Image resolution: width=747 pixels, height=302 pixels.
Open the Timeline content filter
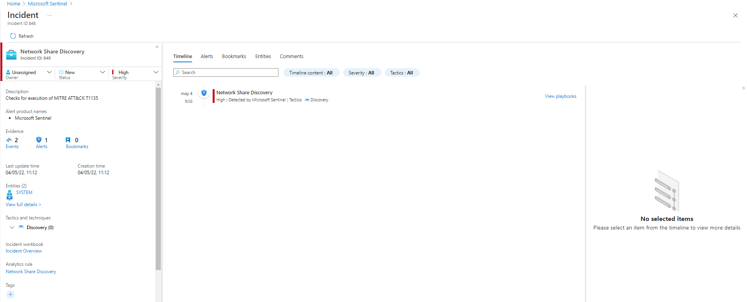point(311,73)
